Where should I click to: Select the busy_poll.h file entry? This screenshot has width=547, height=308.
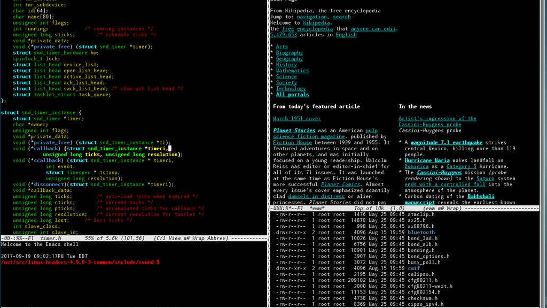tap(424, 262)
